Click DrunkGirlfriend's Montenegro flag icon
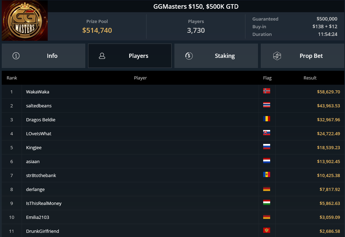Image resolution: width=345 pixels, height=237 pixels. click(x=266, y=230)
